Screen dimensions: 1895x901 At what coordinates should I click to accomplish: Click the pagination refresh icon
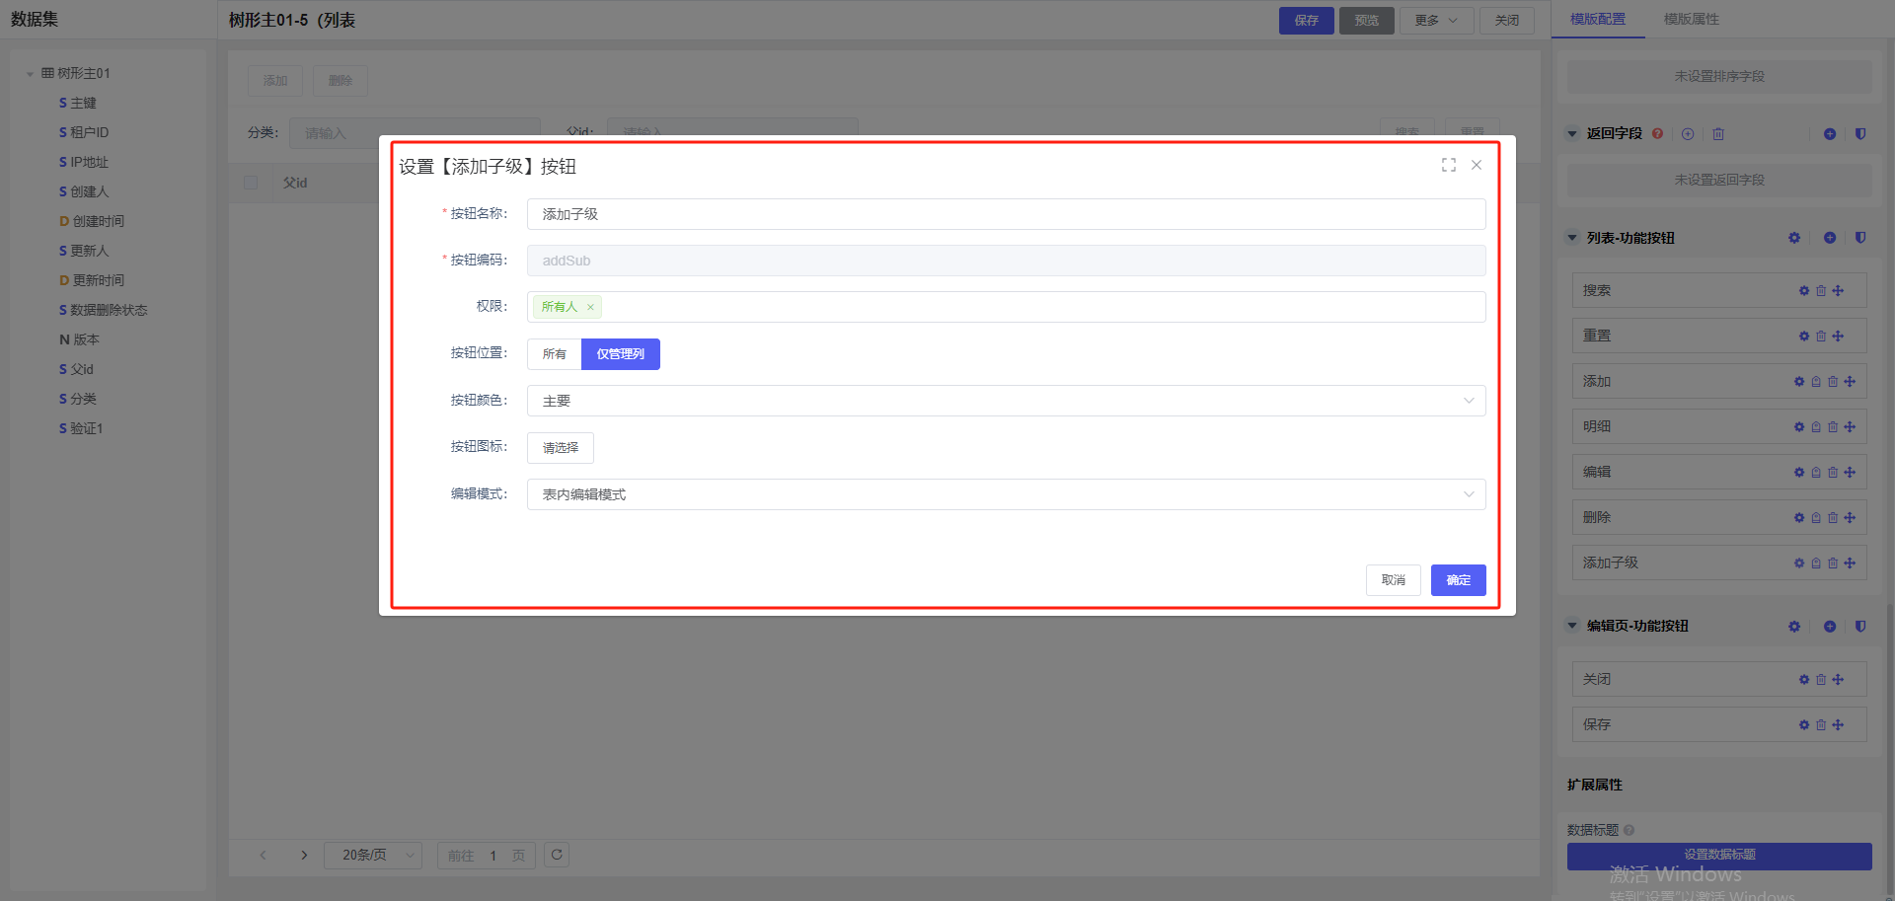pyautogui.click(x=557, y=855)
